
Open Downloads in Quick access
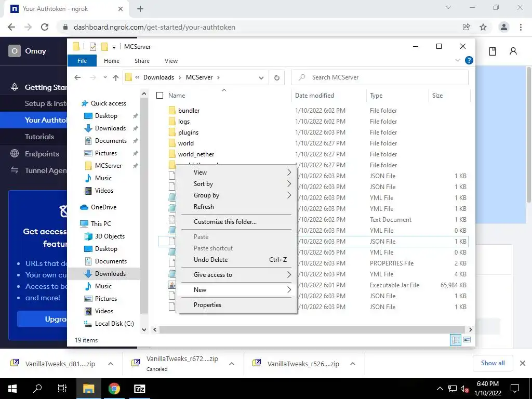pyautogui.click(x=110, y=128)
